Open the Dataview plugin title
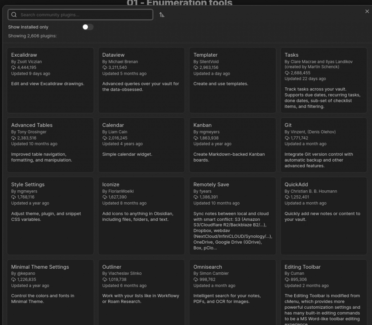The image size is (372, 325). click(x=113, y=55)
